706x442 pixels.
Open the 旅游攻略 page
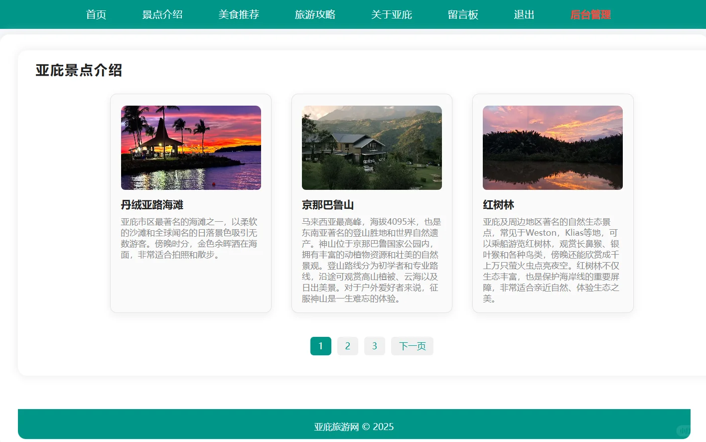click(x=315, y=14)
